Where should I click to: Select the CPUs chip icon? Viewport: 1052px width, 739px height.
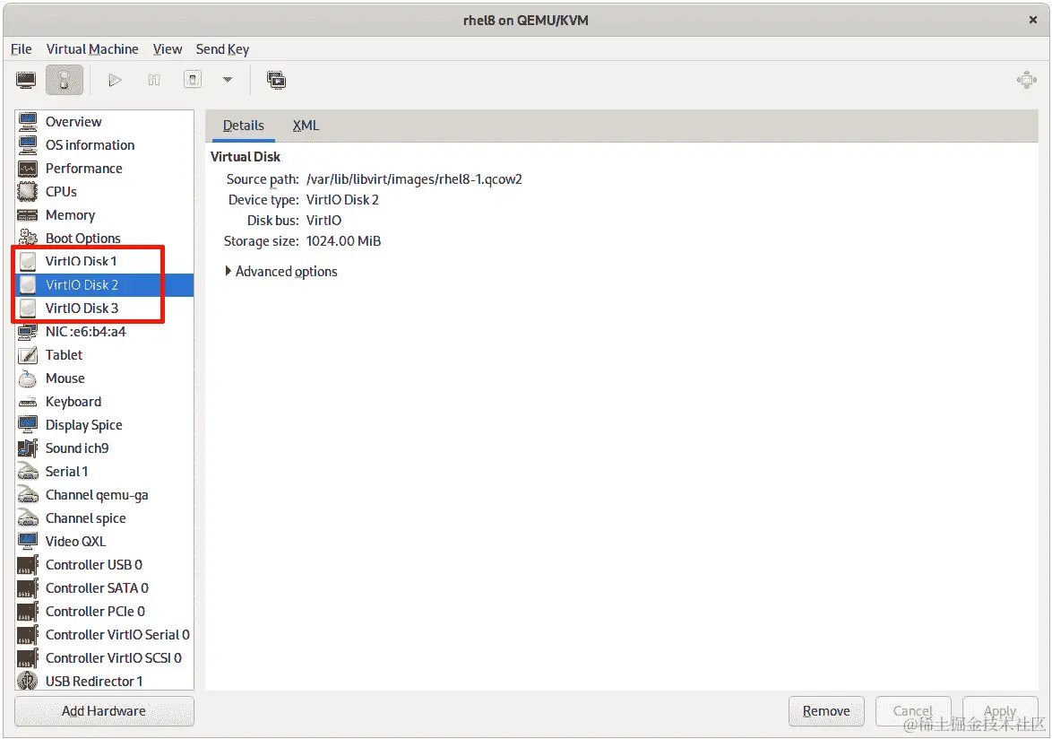click(28, 192)
